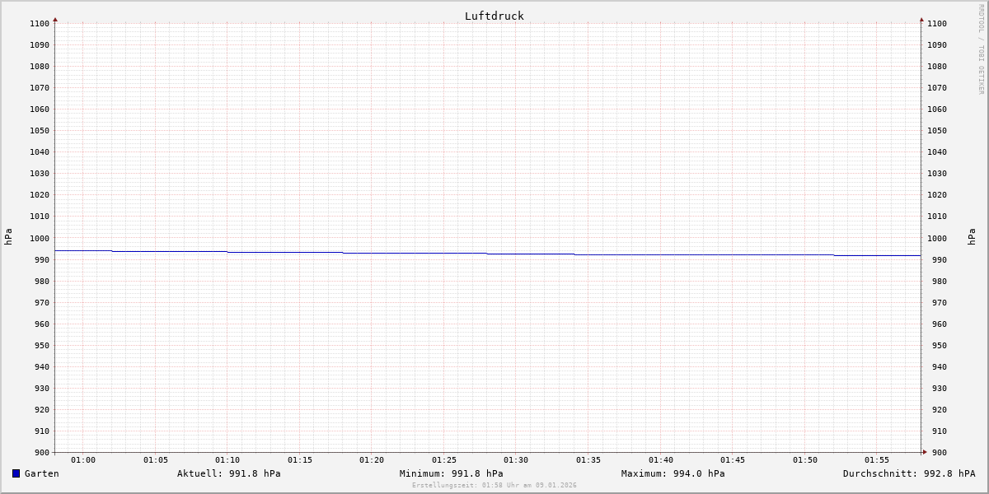989x494 pixels.
Task: Click the rotated hPa label on right side
Action: [972, 237]
